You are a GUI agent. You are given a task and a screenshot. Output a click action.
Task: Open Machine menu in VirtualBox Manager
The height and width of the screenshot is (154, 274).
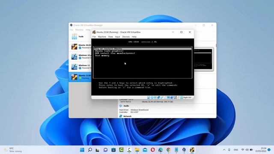tap(79, 30)
